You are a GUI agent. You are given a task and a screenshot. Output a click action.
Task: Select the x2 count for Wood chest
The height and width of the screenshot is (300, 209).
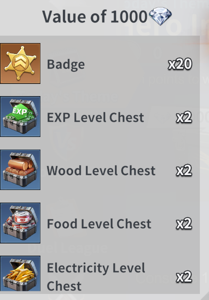pyautogui.click(x=184, y=170)
